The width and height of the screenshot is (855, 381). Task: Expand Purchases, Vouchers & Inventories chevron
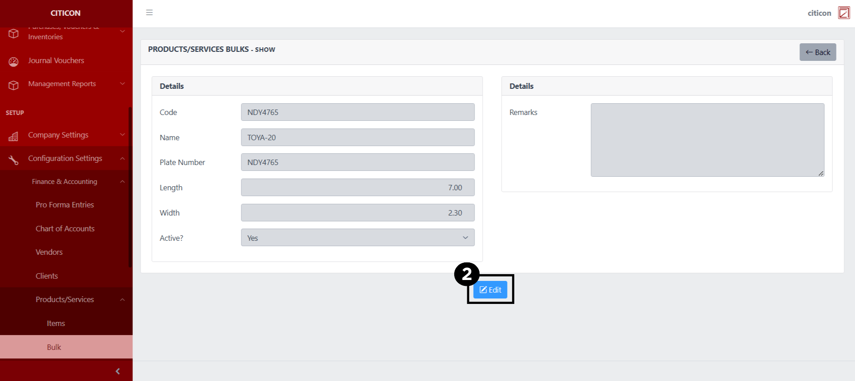tap(122, 31)
